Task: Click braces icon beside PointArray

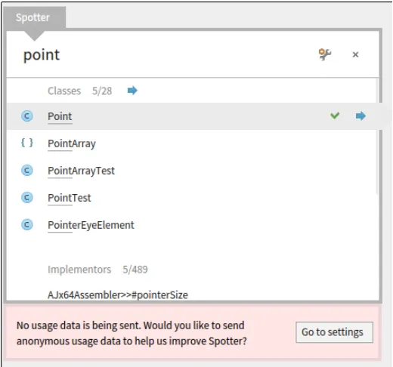Action: tap(27, 143)
